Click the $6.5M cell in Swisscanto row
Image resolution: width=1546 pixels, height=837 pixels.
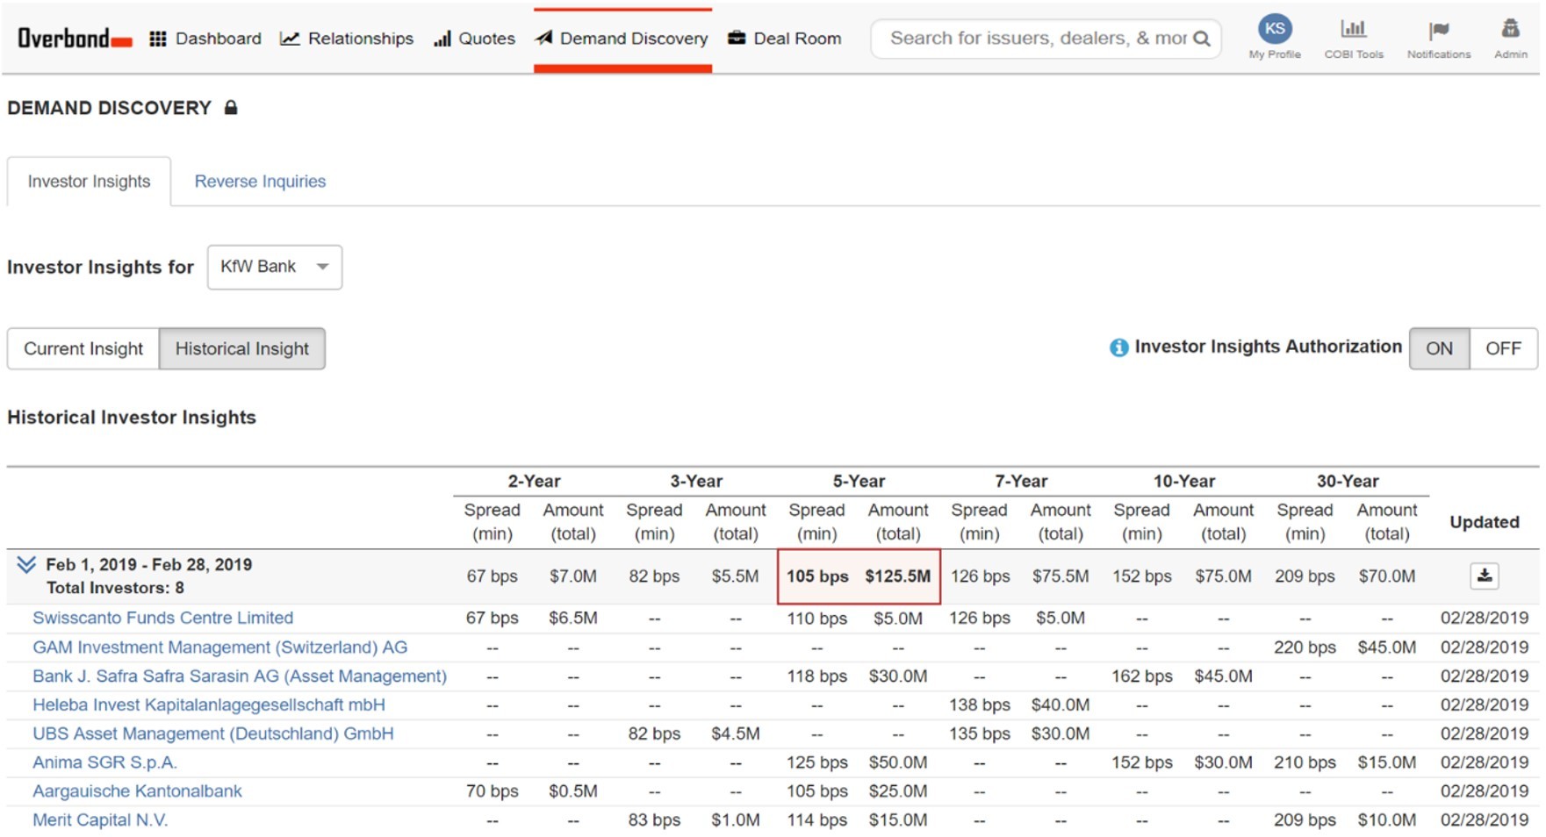point(573,618)
